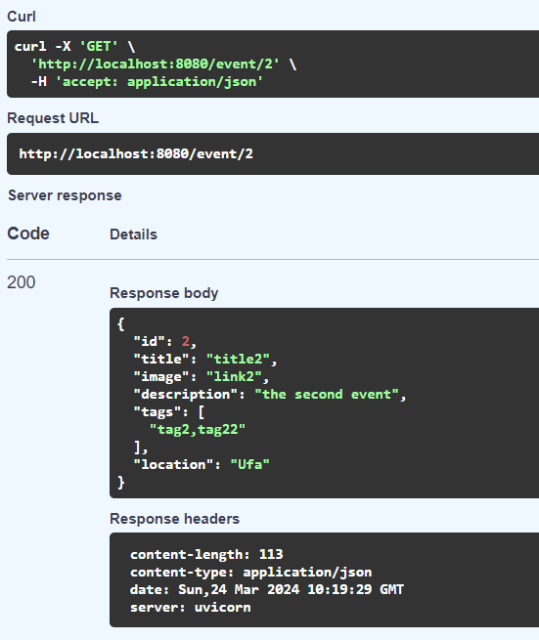Click the "title": "title2" line

coord(205,359)
